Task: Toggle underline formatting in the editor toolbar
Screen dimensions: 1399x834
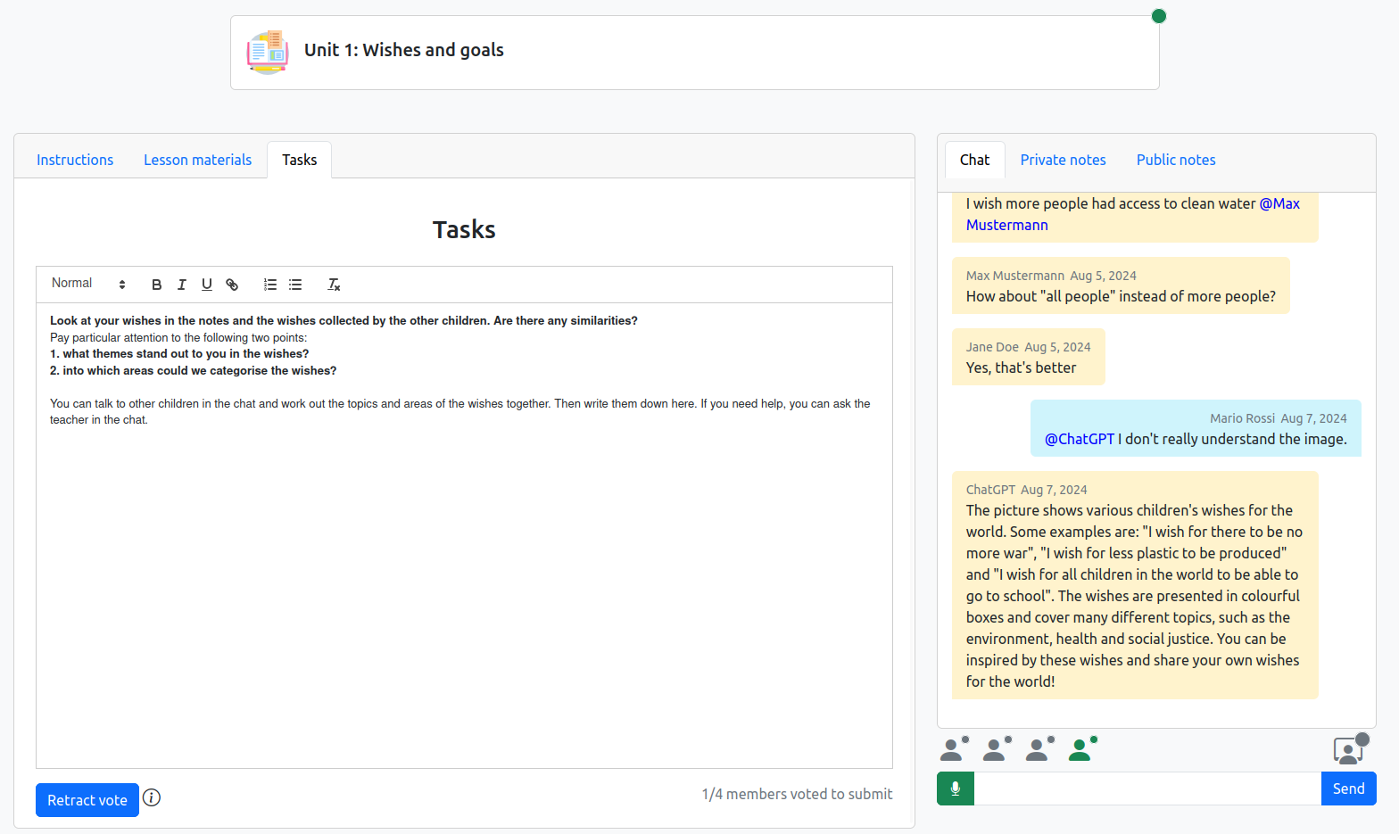Action: (207, 285)
